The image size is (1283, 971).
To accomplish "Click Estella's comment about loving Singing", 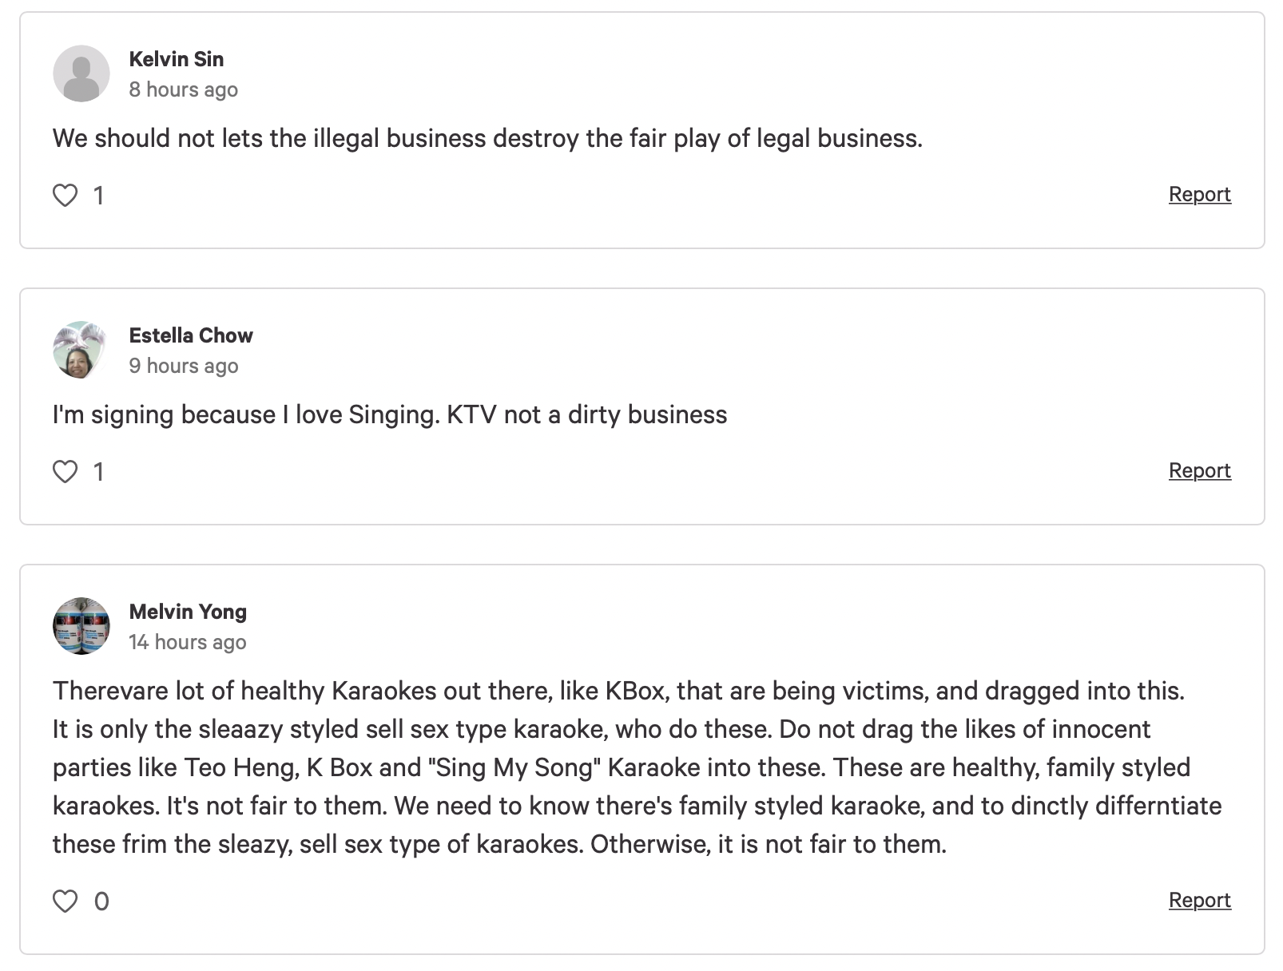I will click(x=390, y=415).
